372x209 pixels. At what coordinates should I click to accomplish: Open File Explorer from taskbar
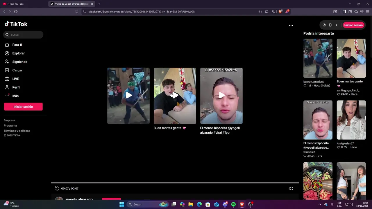(x=191, y=204)
